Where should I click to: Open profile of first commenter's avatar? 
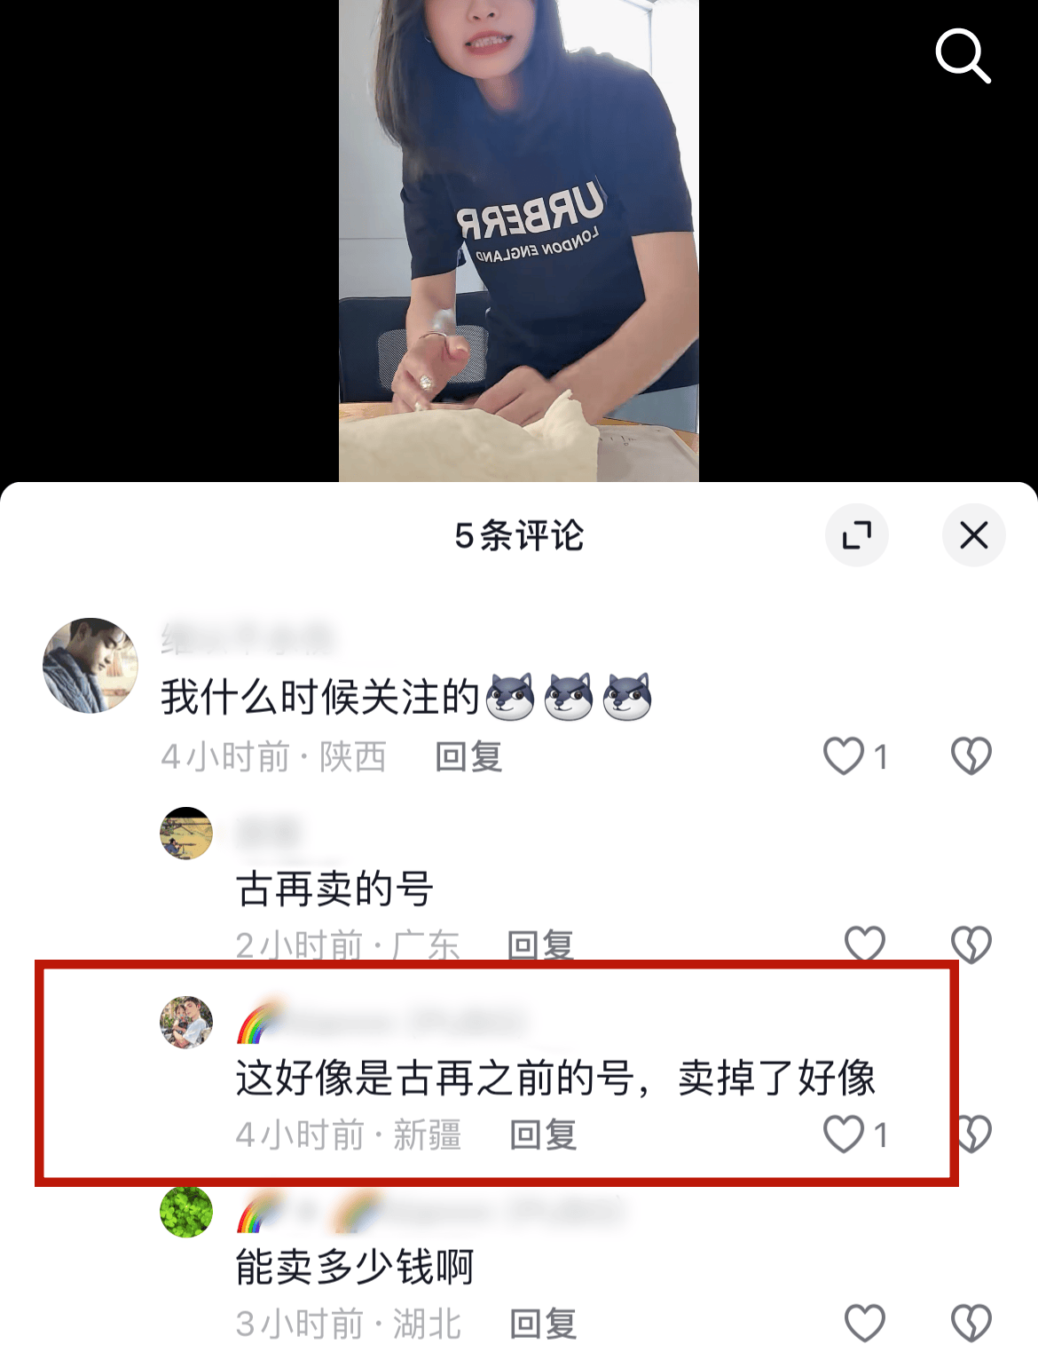(x=90, y=665)
